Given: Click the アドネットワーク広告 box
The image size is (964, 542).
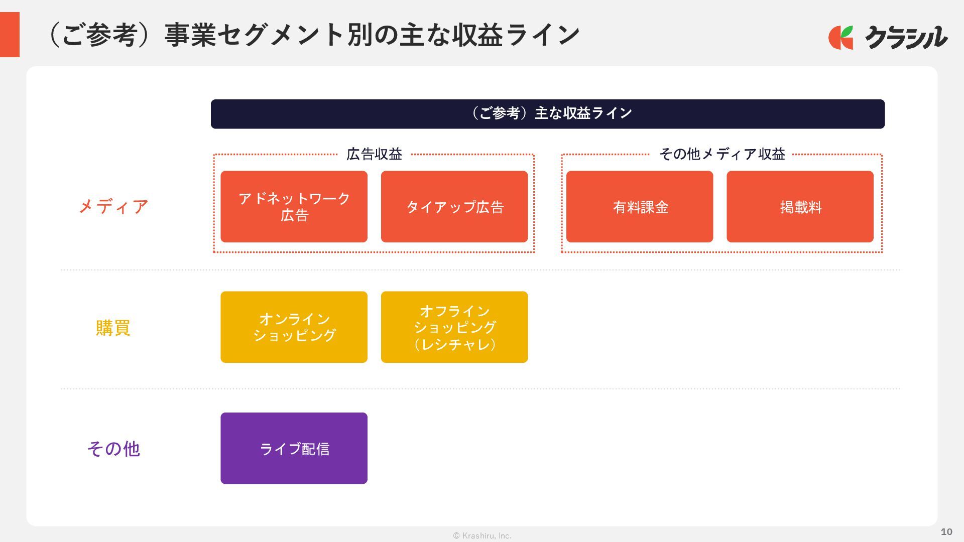Looking at the screenshot, I should 294,207.
